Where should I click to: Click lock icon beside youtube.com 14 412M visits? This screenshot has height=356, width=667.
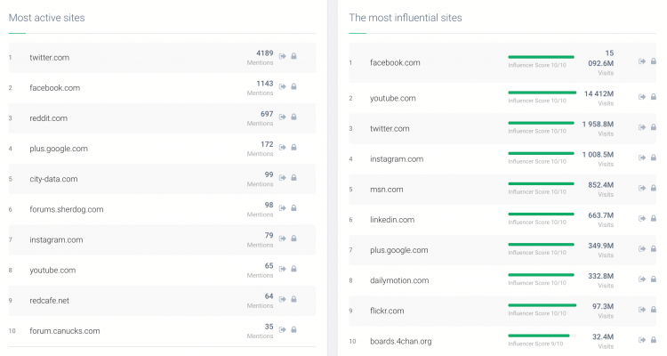click(x=654, y=97)
